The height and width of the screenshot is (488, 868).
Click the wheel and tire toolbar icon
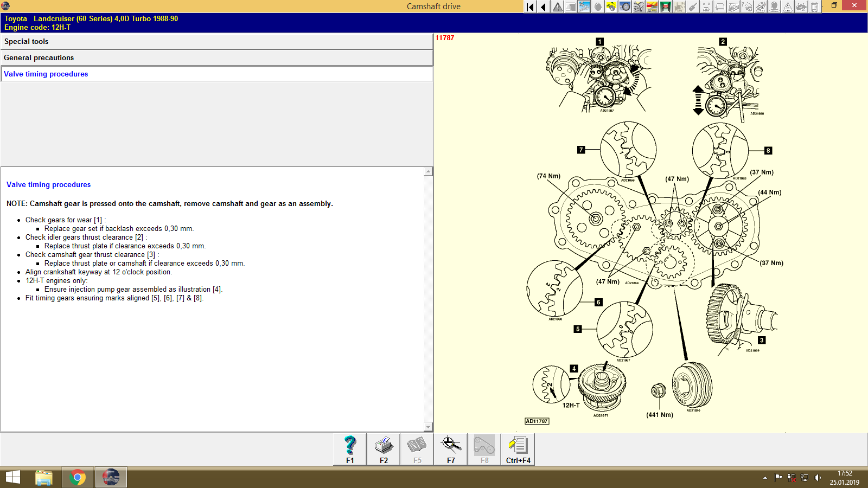pos(625,6)
